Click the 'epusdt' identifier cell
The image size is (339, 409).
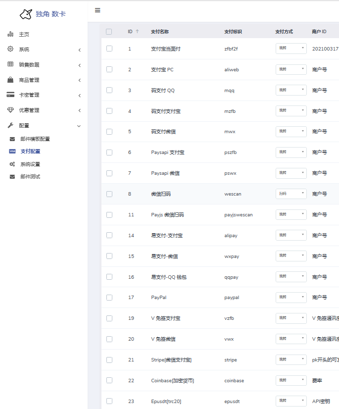pyautogui.click(x=232, y=402)
